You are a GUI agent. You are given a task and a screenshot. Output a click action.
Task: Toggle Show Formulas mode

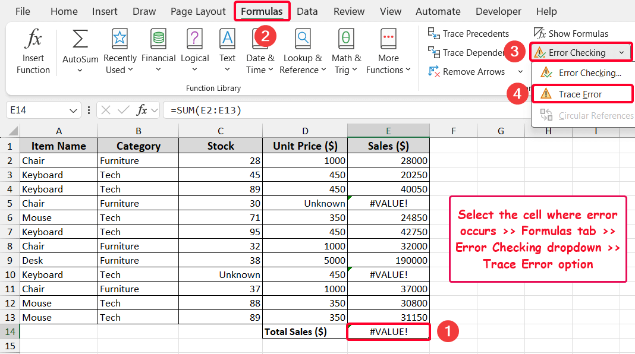571,34
